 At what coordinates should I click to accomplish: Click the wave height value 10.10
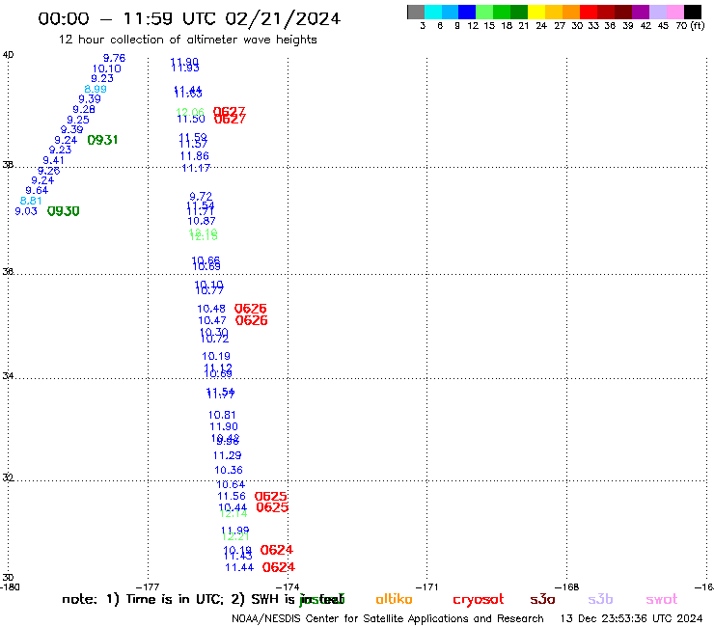(106, 68)
